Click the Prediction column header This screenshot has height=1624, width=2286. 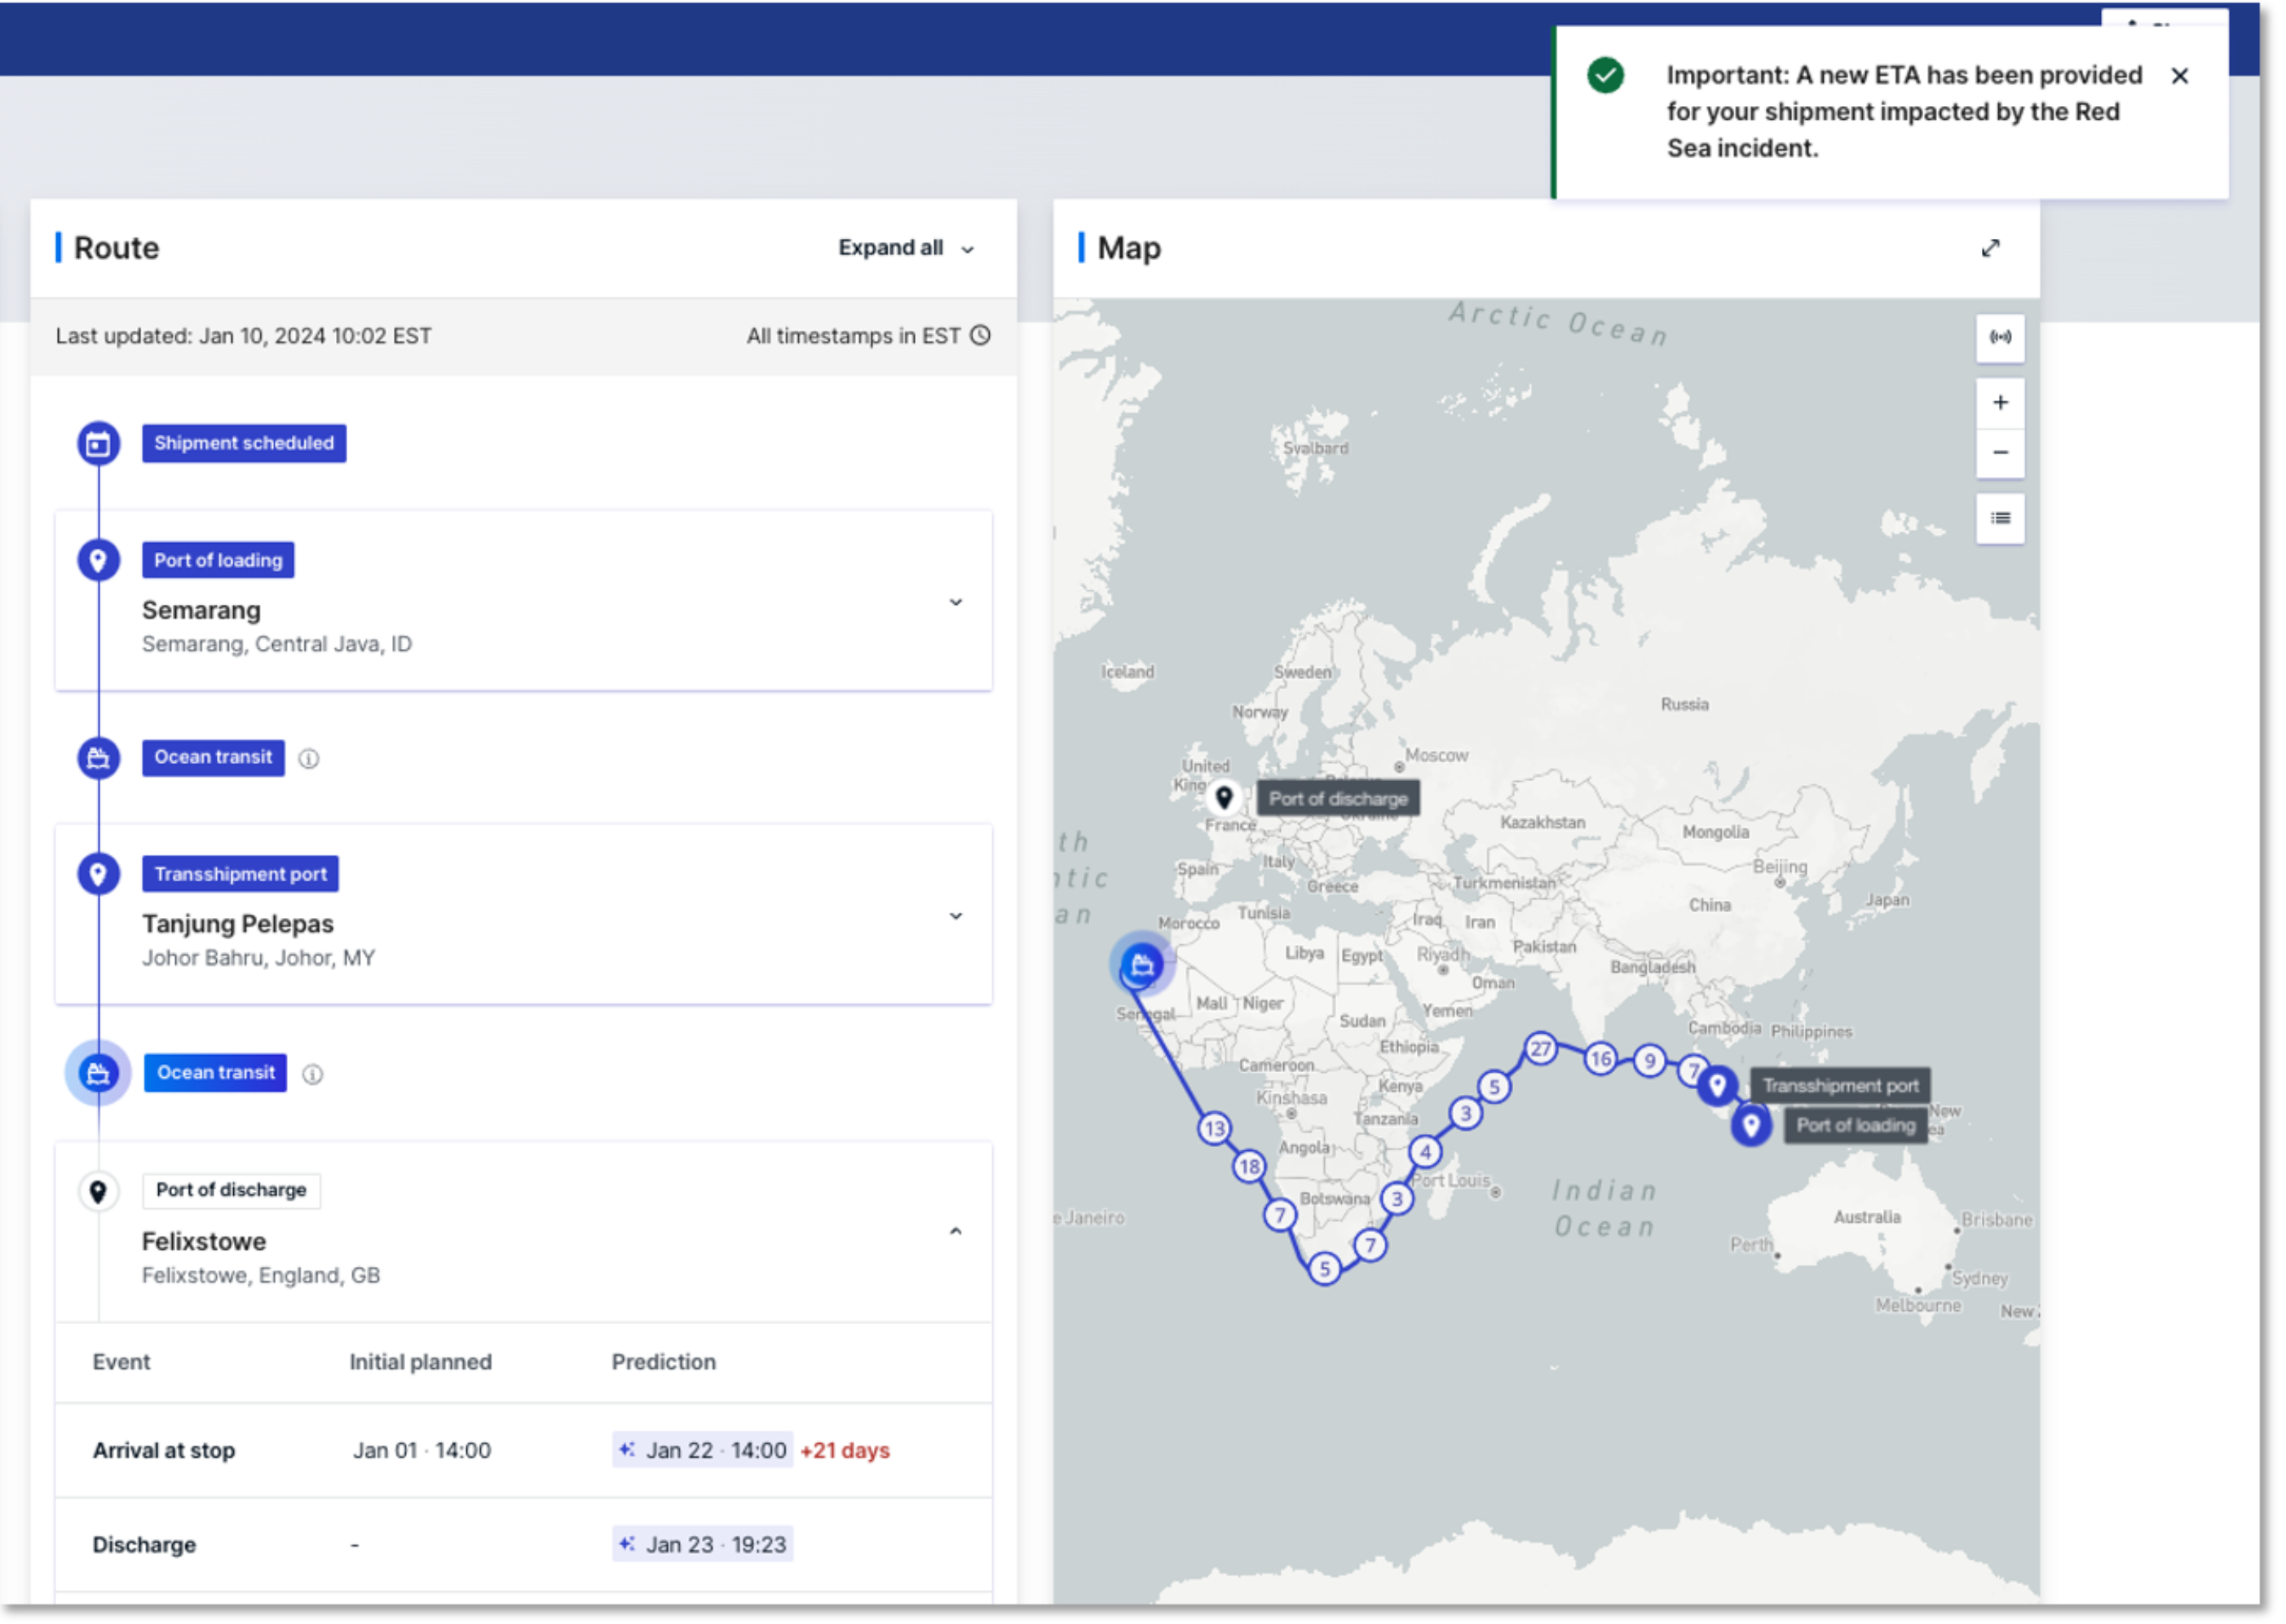664,1362
